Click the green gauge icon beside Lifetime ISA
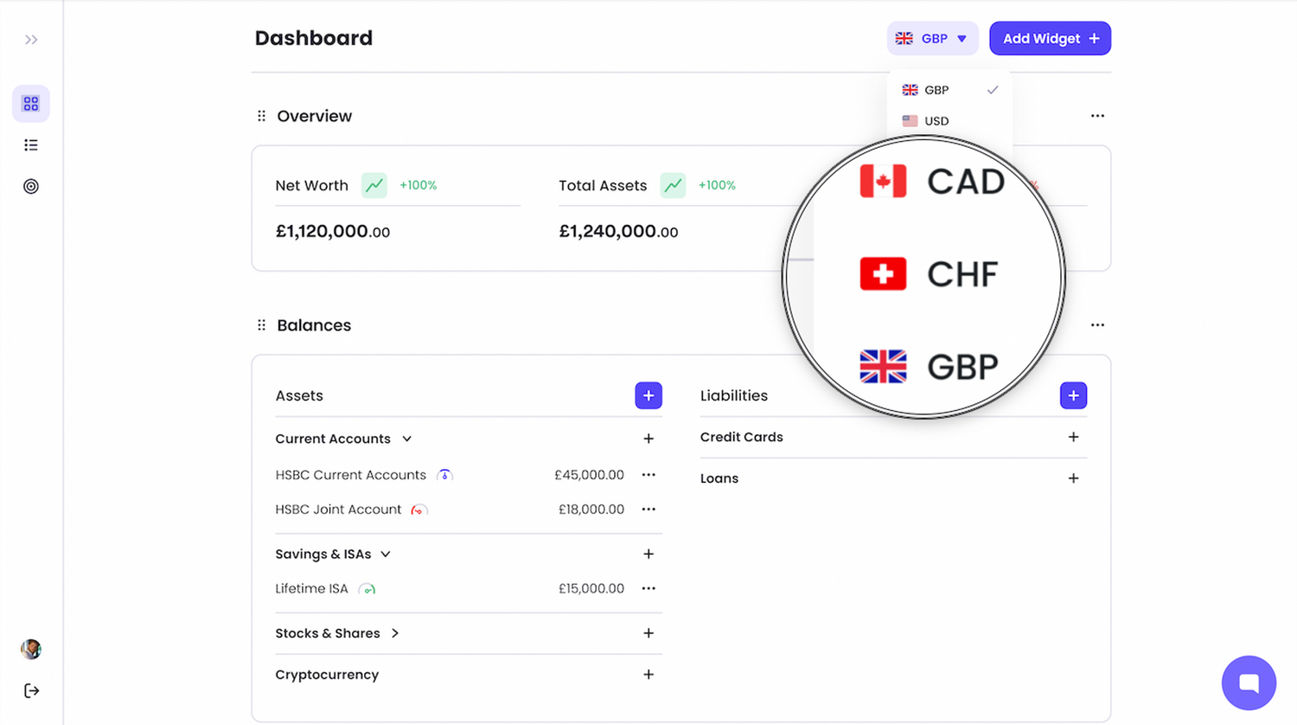The width and height of the screenshot is (1297, 725). point(367,588)
